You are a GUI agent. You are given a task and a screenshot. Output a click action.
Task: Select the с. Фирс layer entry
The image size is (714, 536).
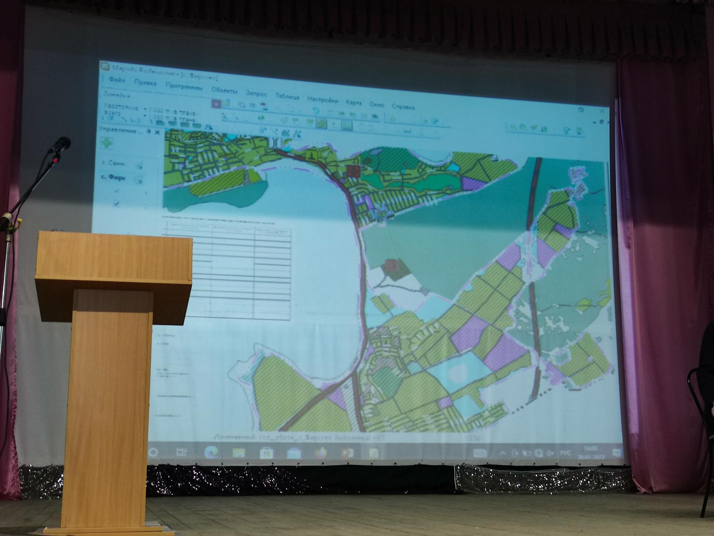113,178
